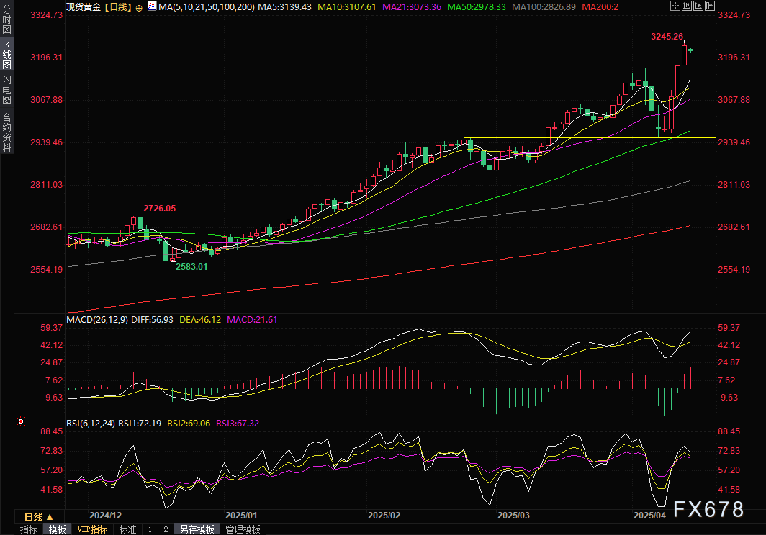The height and width of the screenshot is (535, 766).
Task: Choose the 标准 template
Action: click(x=127, y=529)
